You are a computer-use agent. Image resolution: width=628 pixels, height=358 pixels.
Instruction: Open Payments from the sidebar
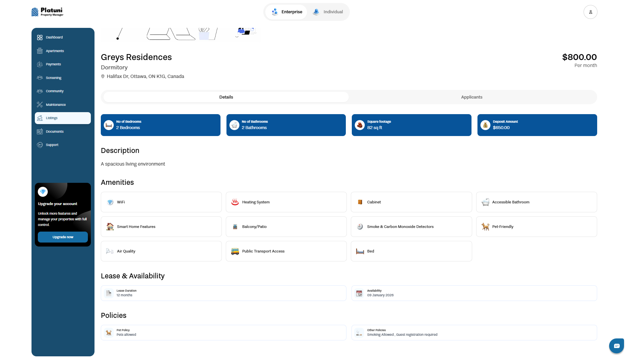63,64
